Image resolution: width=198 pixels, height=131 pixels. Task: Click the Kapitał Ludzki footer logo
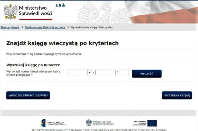(x=53, y=123)
